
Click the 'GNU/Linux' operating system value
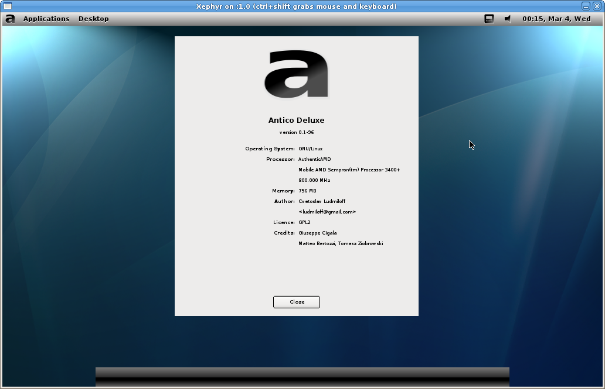pyautogui.click(x=310, y=149)
